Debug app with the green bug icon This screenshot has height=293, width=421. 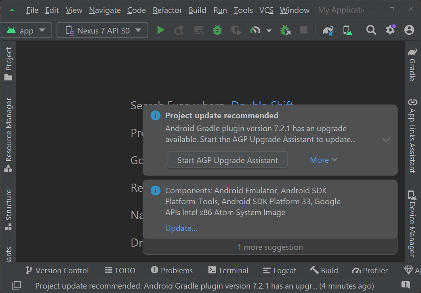[x=217, y=30]
